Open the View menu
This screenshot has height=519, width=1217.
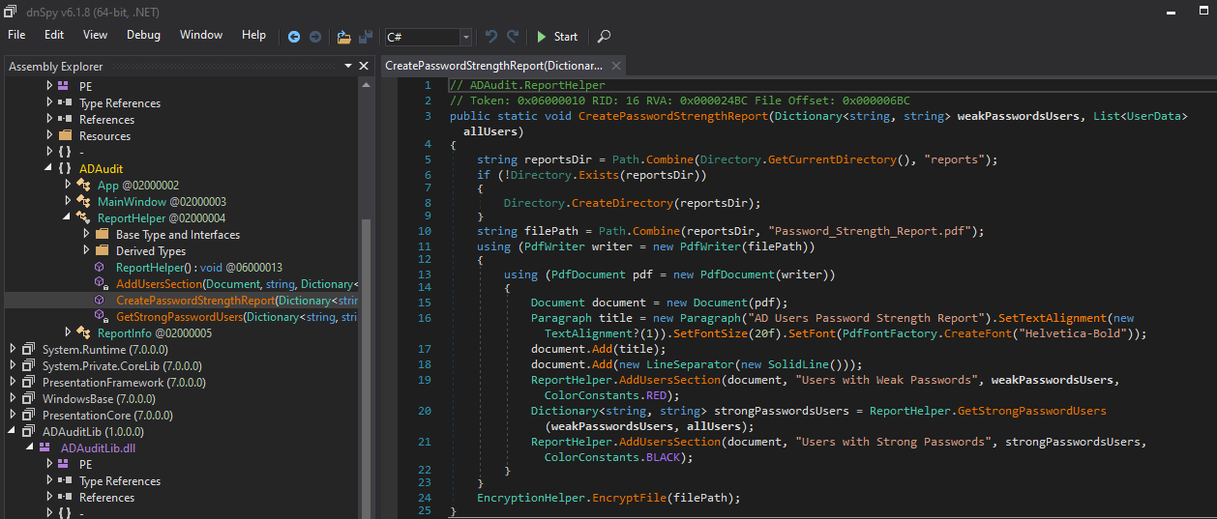[96, 35]
